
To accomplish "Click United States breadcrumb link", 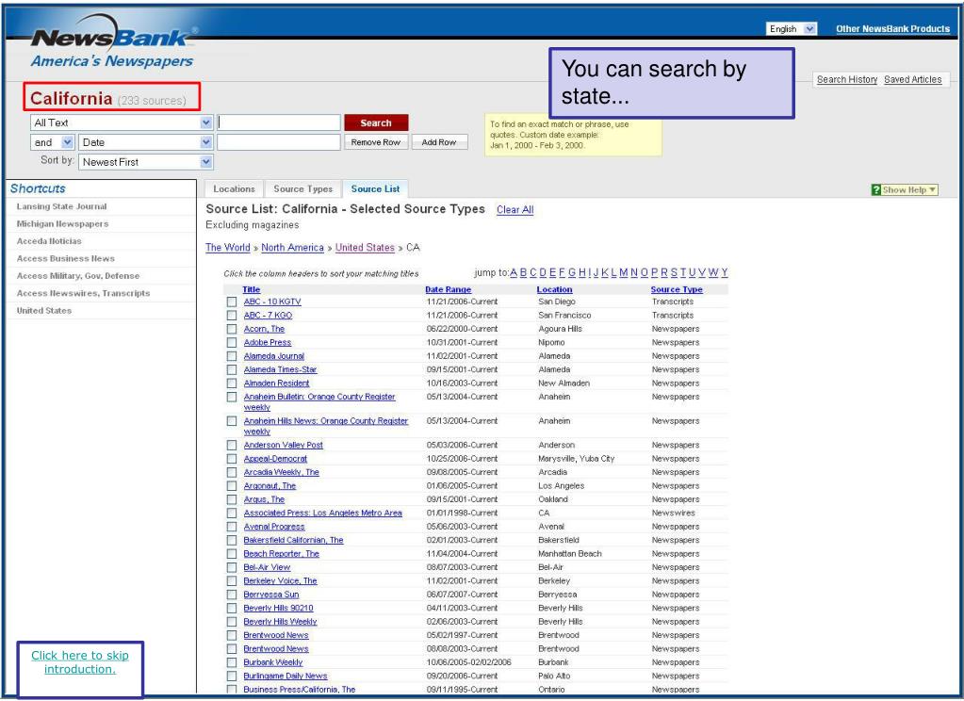I will (365, 247).
